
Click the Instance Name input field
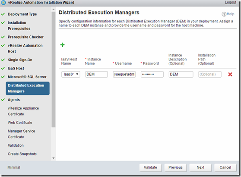(96, 74)
